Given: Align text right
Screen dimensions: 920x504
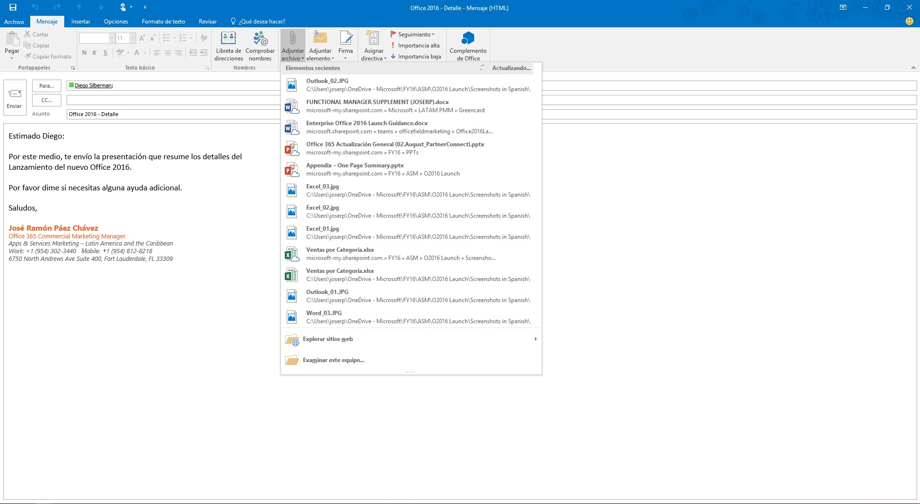Looking at the screenshot, I should pyautogui.click(x=178, y=53).
